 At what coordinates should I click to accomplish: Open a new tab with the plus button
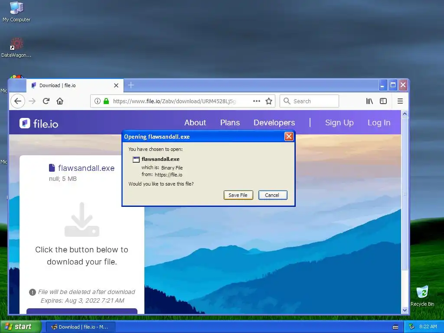(x=131, y=85)
